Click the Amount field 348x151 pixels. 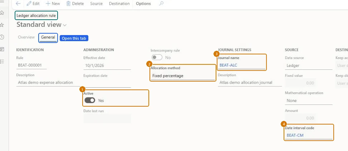pyautogui.click(x=300, y=118)
